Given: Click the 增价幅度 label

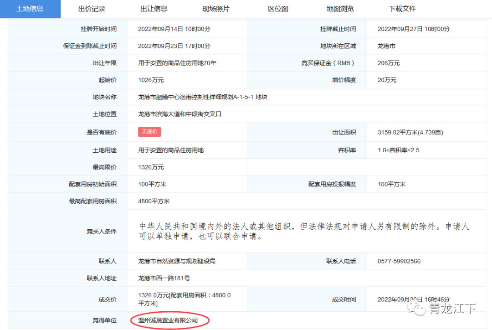Looking at the screenshot, I should coord(344,80).
